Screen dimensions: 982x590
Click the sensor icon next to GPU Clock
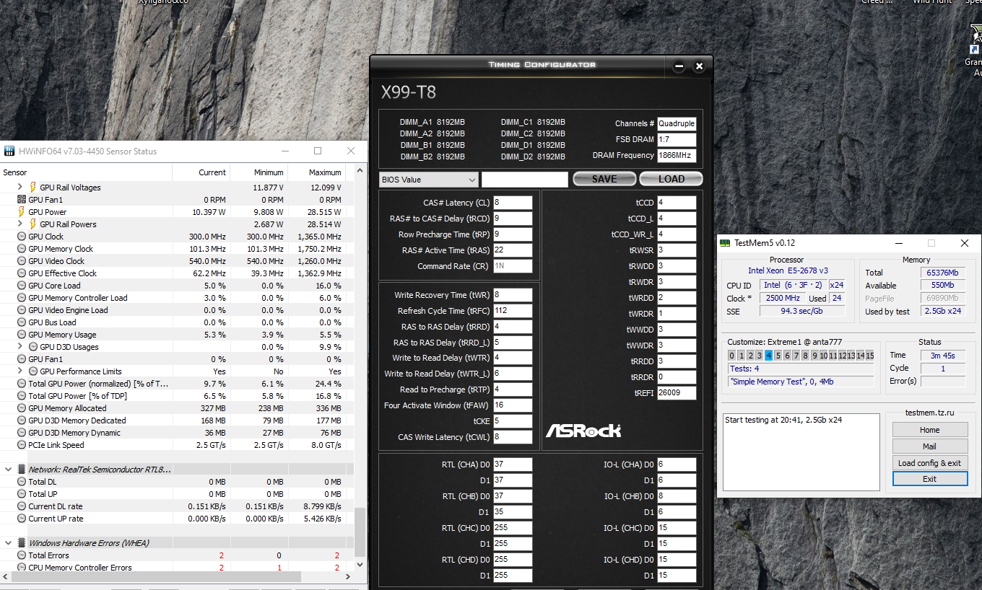pos(22,237)
